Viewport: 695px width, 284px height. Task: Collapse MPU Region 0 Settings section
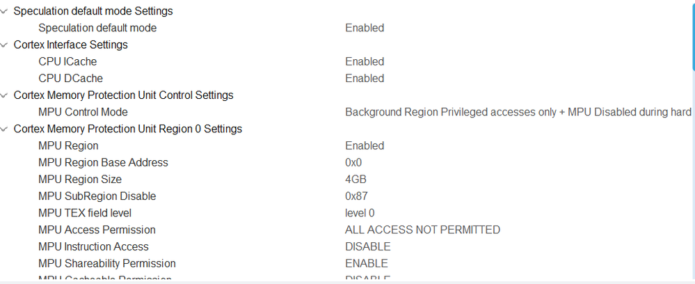[5, 129]
